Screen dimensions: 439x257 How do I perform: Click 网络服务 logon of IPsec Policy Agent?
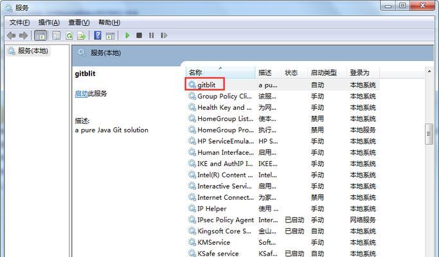[x=363, y=220]
